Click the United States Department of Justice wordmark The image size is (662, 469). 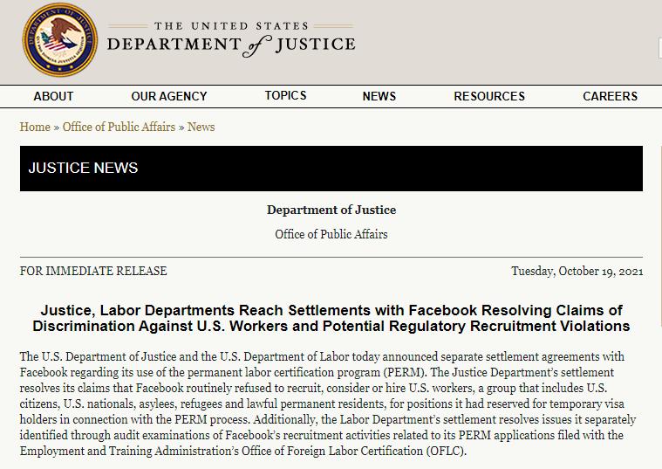(231, 38)
